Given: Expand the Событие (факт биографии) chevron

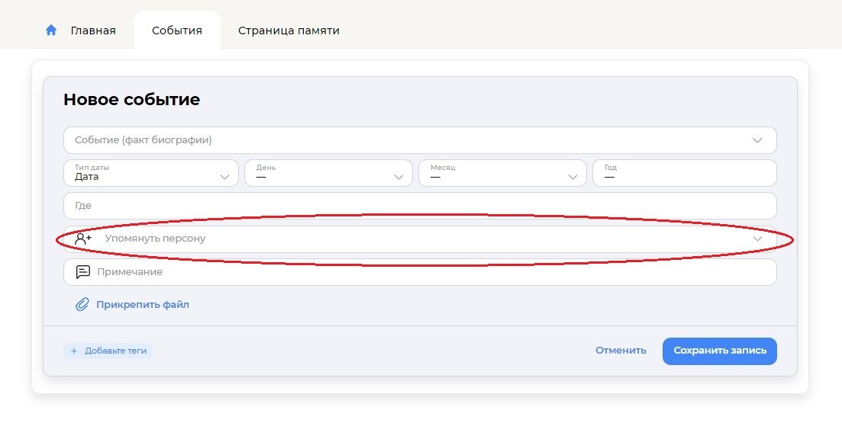Looking at the screenshot, I should pyautogui.click(x=757, y=140).
